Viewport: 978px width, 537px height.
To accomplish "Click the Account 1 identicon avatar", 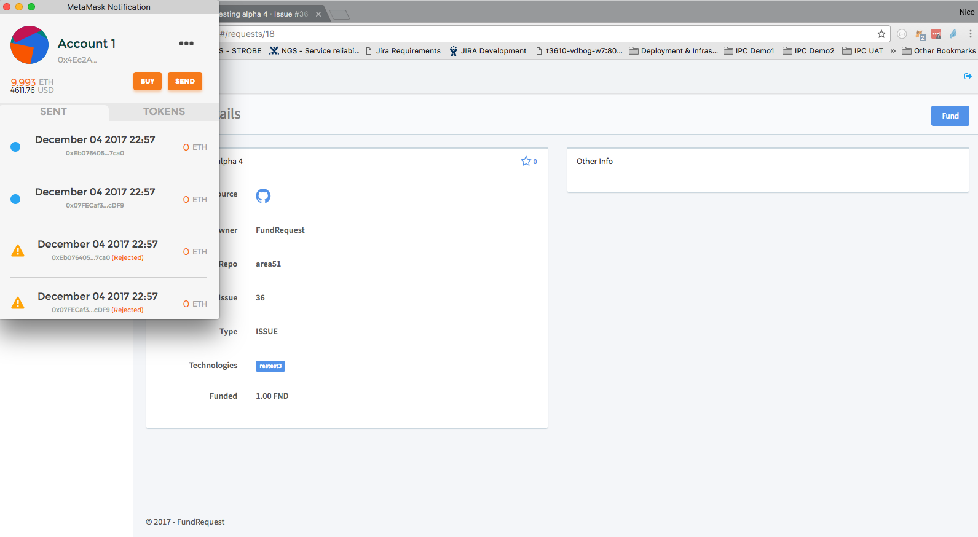I will tap(30, 45).
